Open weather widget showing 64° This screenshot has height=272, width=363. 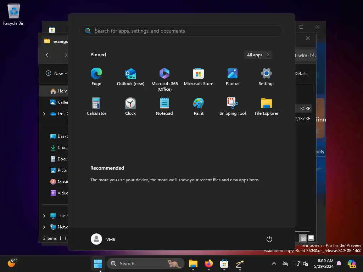pyautogui.click(x=12, y=263)
